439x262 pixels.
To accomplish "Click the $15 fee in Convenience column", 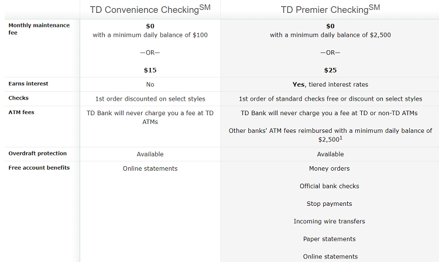I will tap(150, 70).
